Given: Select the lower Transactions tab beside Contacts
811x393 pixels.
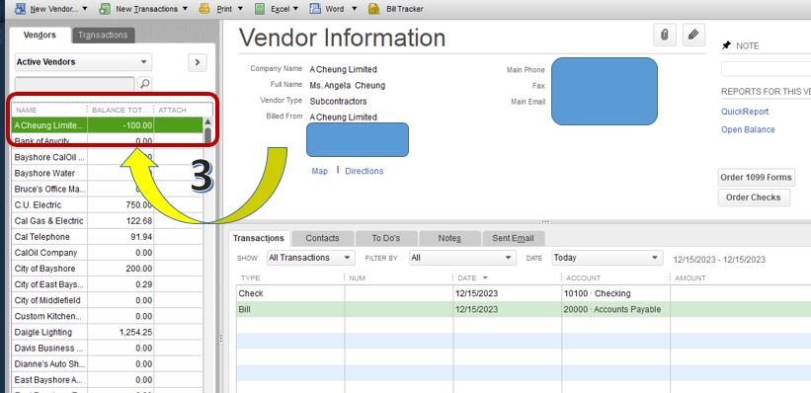Looking at the screenshot, I should pos(259,238).
